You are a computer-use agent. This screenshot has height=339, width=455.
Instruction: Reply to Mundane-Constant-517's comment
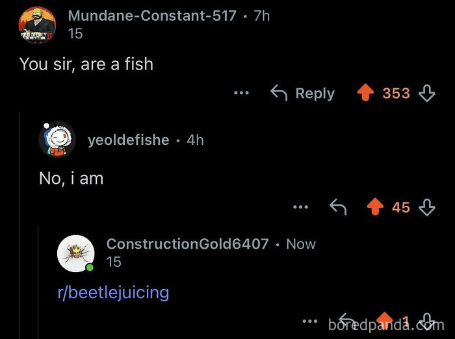[x=302, y=94]
